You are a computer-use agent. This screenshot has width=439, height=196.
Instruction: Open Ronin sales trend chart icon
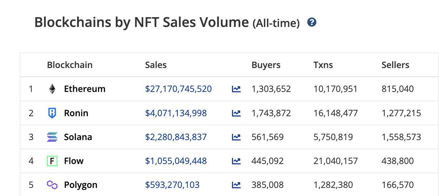click(x=236, y=113)
